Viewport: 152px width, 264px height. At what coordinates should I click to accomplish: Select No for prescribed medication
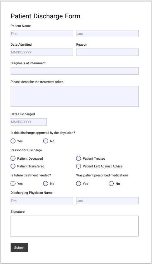pyautogui.click(x=111, y=184)
